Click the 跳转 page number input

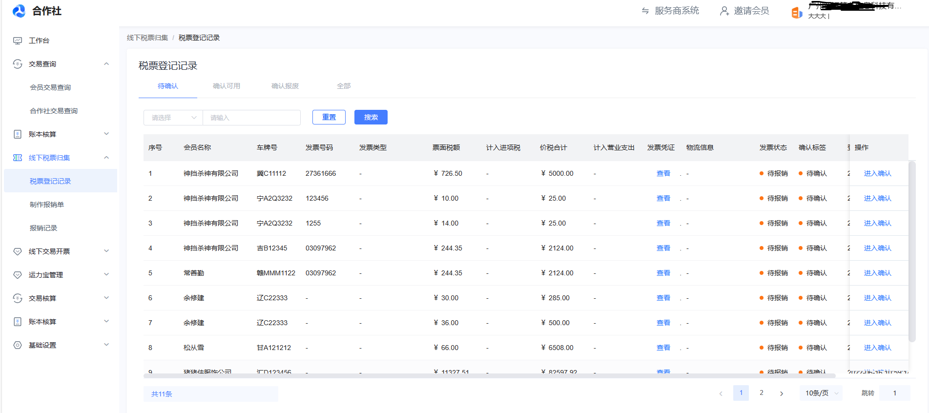[x=894, y=393]
